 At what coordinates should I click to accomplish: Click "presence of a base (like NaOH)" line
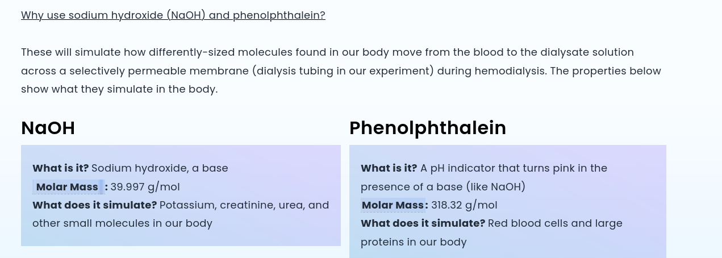pyautogui.click(x=443, y=187)
